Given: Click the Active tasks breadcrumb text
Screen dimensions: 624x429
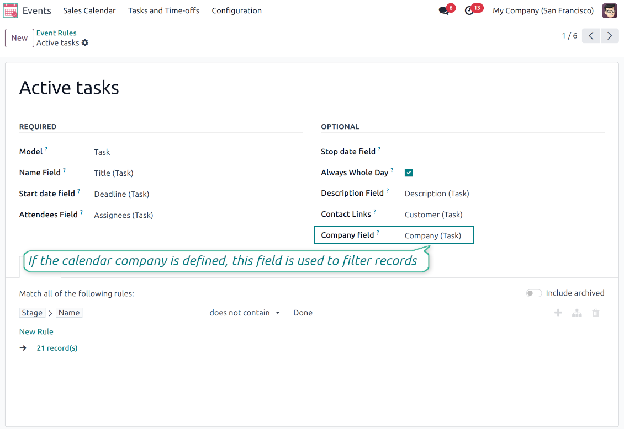Looking at the screenshot, I should point(57,43).
